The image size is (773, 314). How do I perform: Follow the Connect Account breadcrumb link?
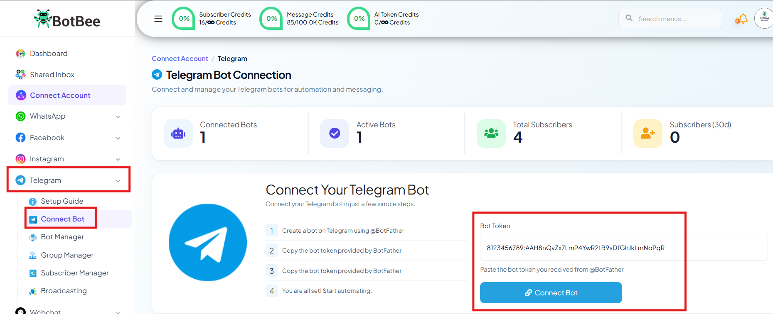click(x=180, y=59)
